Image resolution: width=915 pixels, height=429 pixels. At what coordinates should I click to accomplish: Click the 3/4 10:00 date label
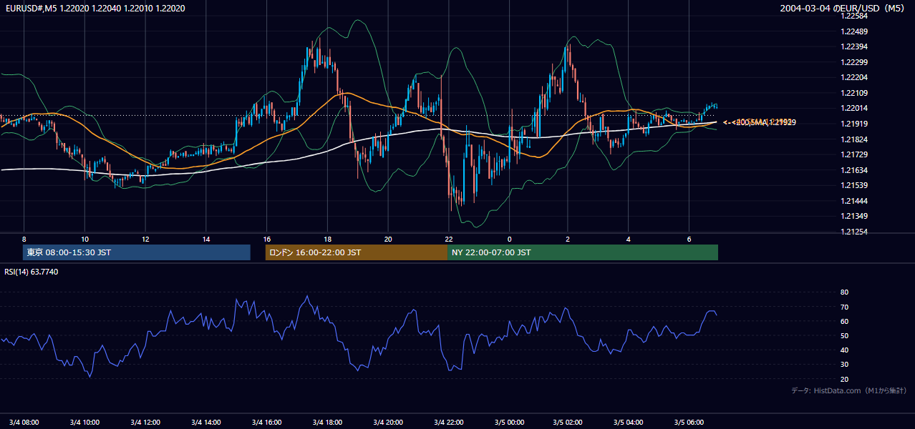(84, 422)
